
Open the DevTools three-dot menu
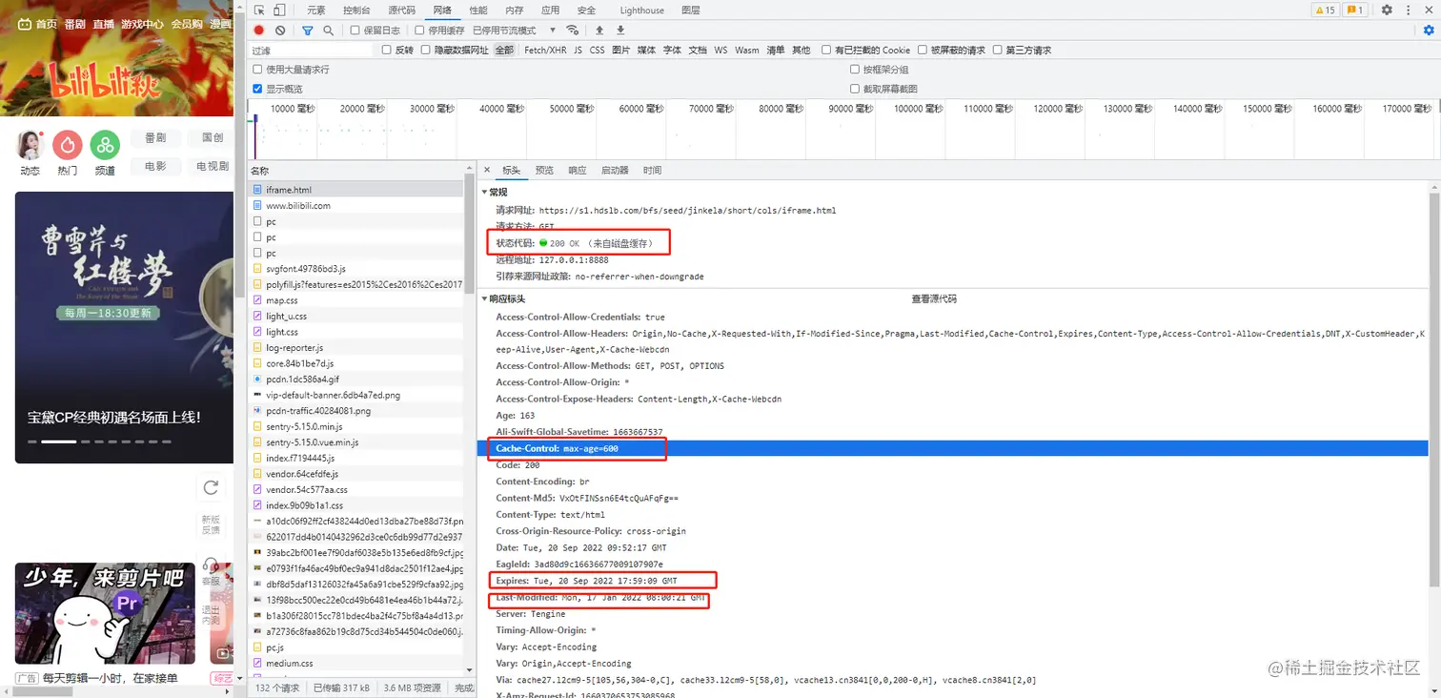(1408, 10)
